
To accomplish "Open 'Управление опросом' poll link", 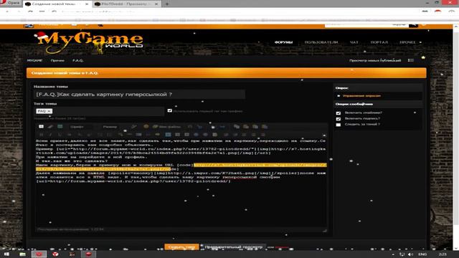I will 361,96.
